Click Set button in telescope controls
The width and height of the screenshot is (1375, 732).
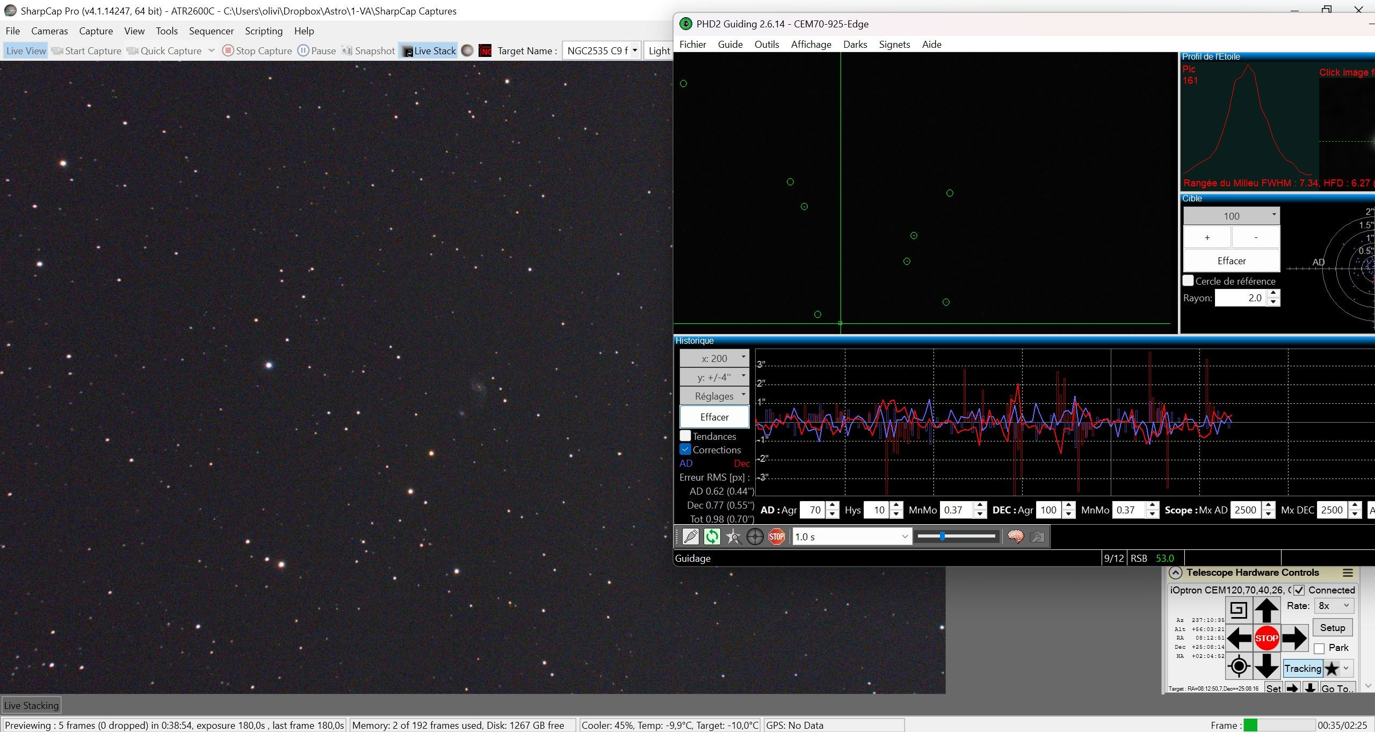[x=1273, y=688]
